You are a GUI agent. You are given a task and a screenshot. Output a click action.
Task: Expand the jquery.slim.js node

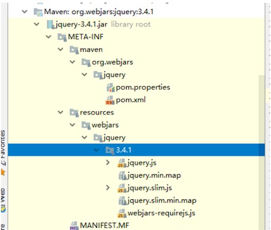(x=108, y=188)
